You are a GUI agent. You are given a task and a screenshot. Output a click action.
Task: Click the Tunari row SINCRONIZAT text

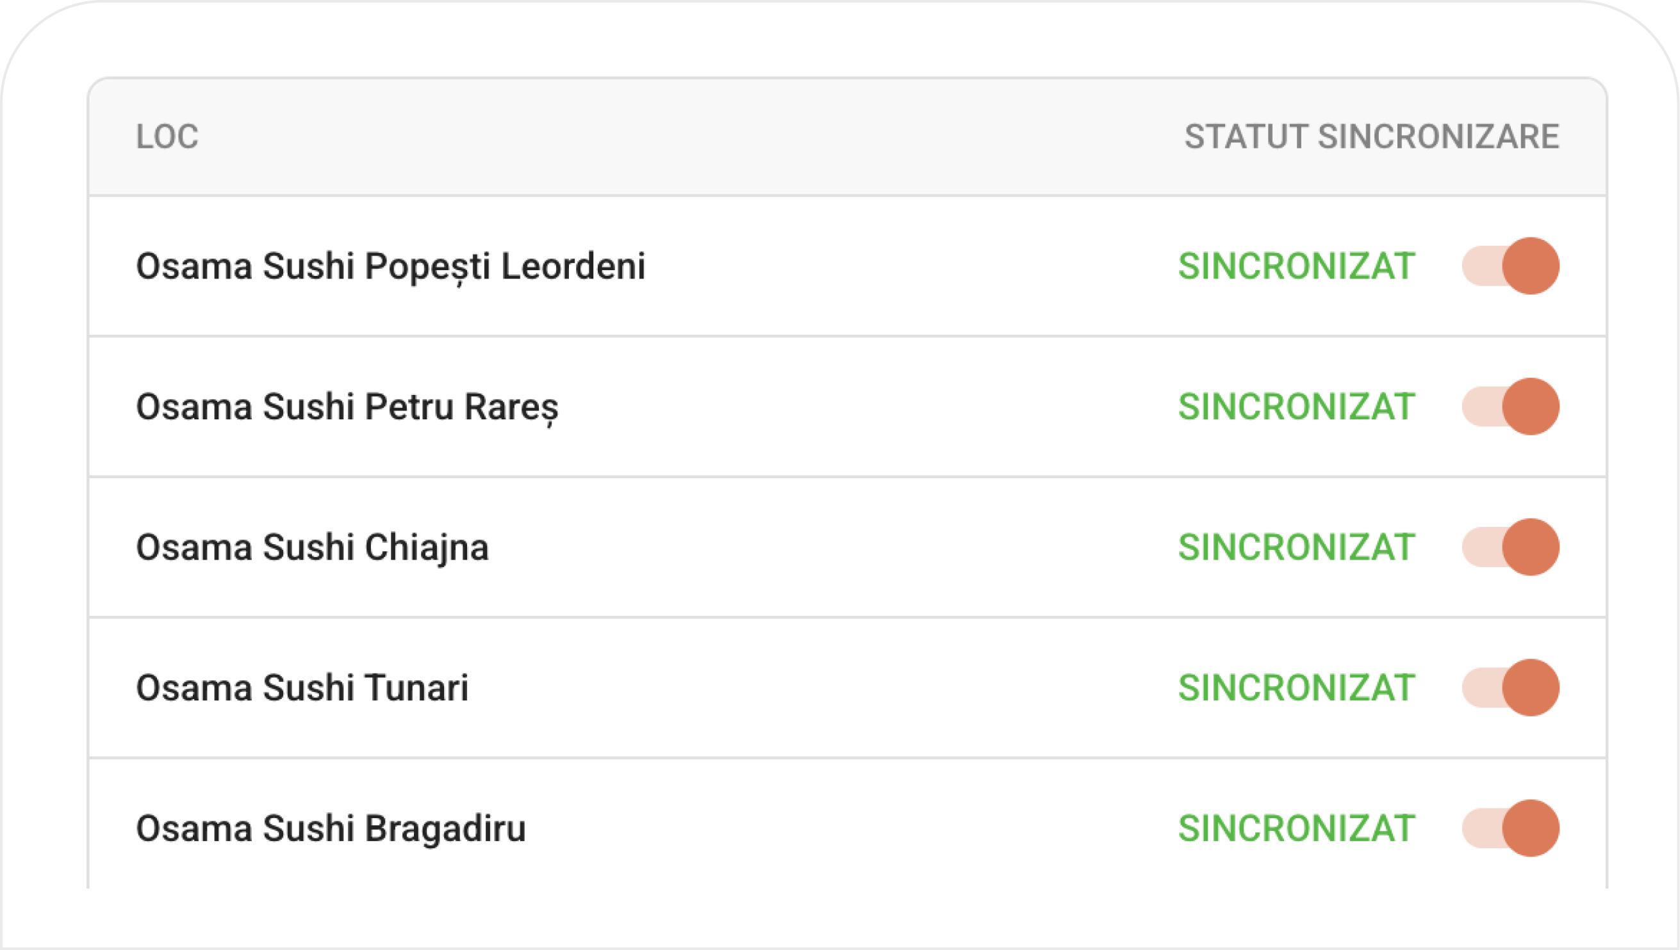pos(1297,688)
